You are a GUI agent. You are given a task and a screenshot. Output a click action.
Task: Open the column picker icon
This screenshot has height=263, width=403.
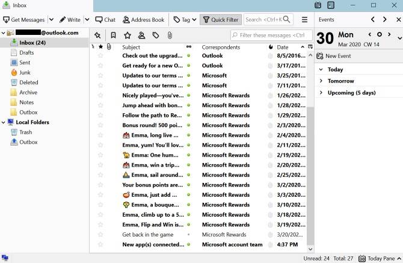click(x=310, y=47)
